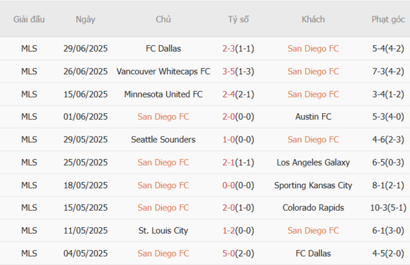Click Colorado Rapids away team
Image resolution: width=410 pixels, height=265 pixels.
point(313,208)
